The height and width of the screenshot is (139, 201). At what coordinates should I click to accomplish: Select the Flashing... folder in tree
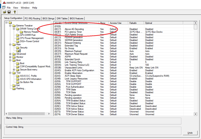[x=19, y=89]
